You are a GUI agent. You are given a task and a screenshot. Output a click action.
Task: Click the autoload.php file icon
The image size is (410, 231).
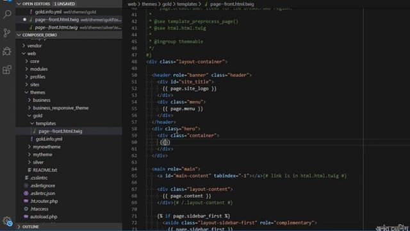point(26,217)
